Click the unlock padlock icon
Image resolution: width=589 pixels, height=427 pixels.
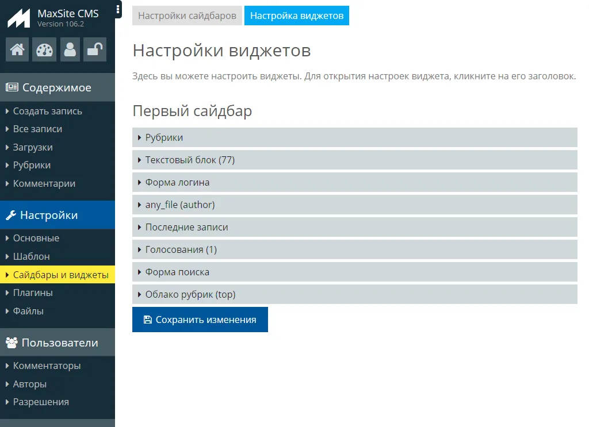tap(94, 49)
